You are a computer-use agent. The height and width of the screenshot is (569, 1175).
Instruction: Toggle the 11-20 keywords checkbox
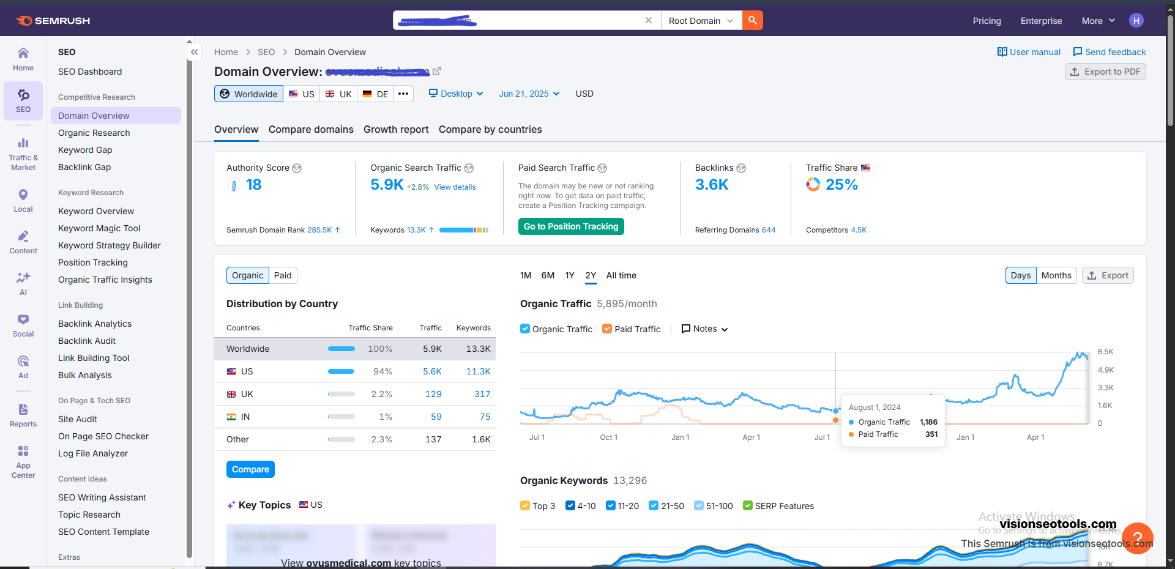point(611,505)
